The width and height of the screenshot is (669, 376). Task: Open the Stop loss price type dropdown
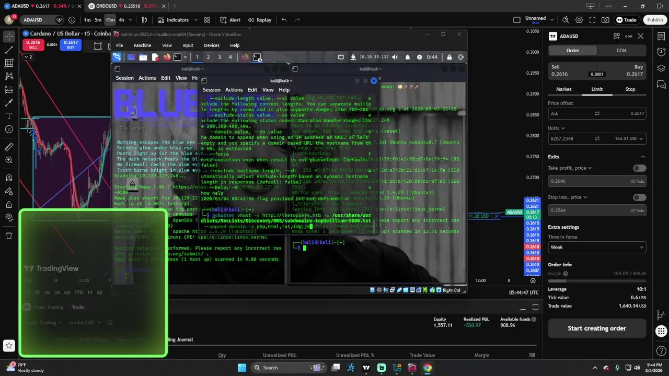(x=568, y=197)
